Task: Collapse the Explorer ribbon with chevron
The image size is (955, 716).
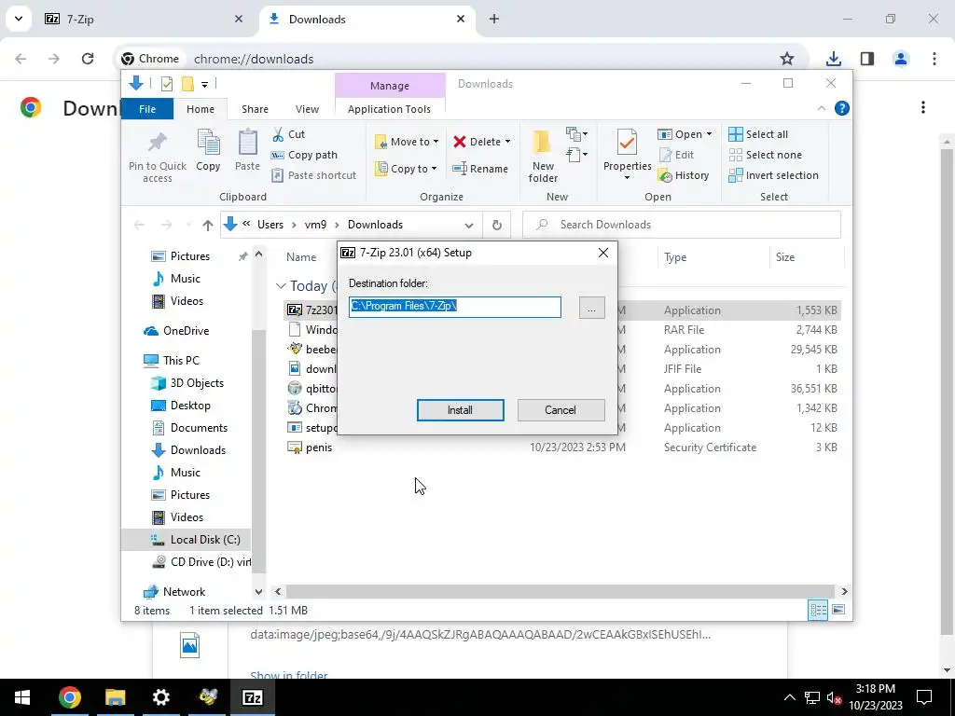Action: [821, 108]
